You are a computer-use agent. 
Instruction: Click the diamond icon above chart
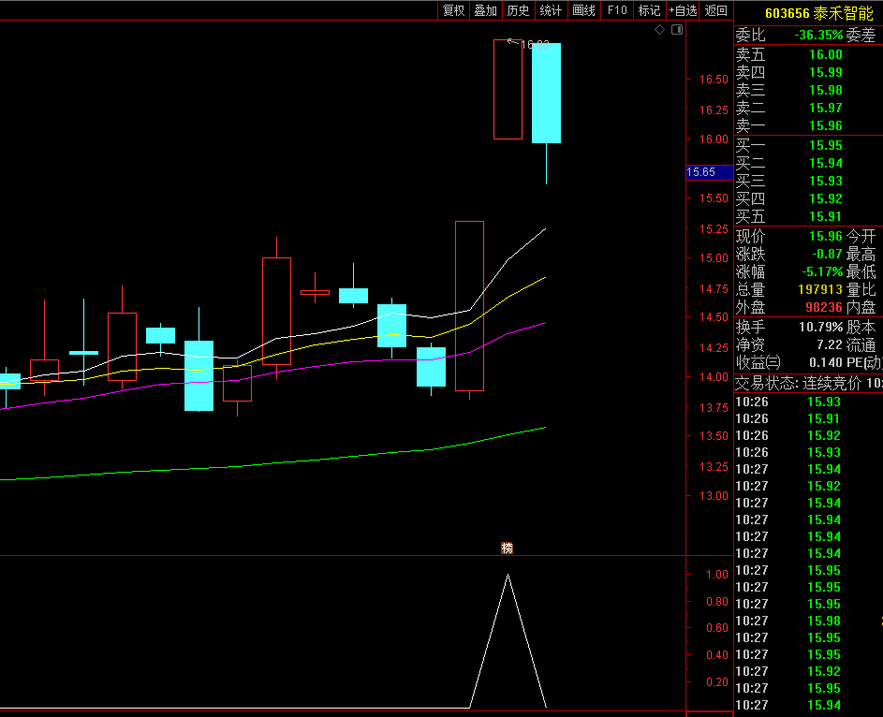pos(659,30)
